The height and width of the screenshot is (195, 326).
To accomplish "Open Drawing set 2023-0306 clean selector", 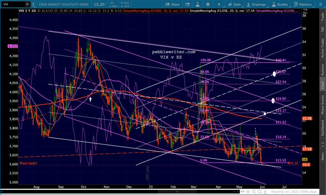I will (295, 192).
